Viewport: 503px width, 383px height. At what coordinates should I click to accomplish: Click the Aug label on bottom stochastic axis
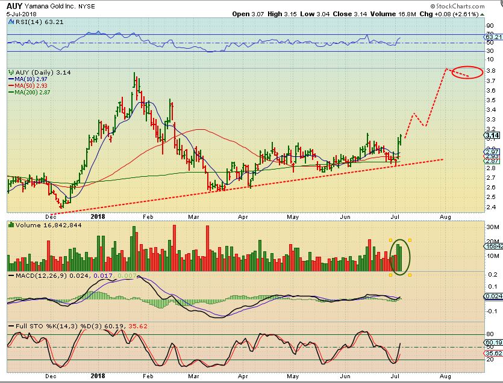pos(445,376)
